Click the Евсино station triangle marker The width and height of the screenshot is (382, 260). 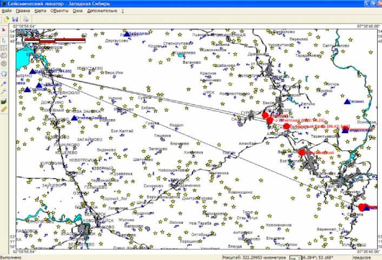347,102
